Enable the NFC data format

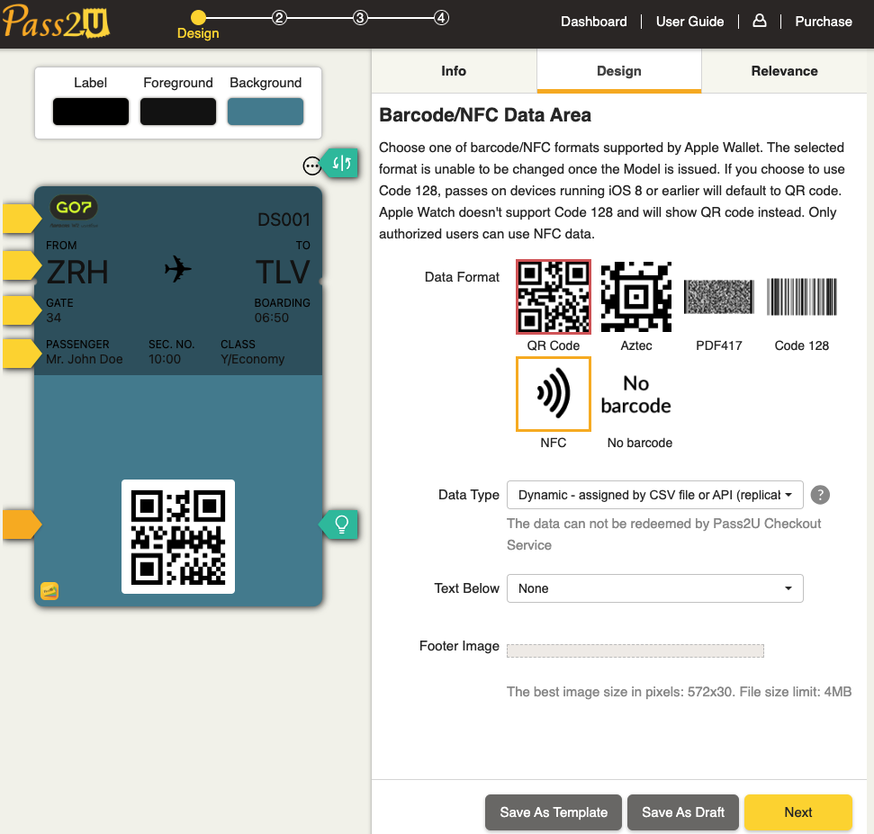pyautogui.click(x=553, y=393)
